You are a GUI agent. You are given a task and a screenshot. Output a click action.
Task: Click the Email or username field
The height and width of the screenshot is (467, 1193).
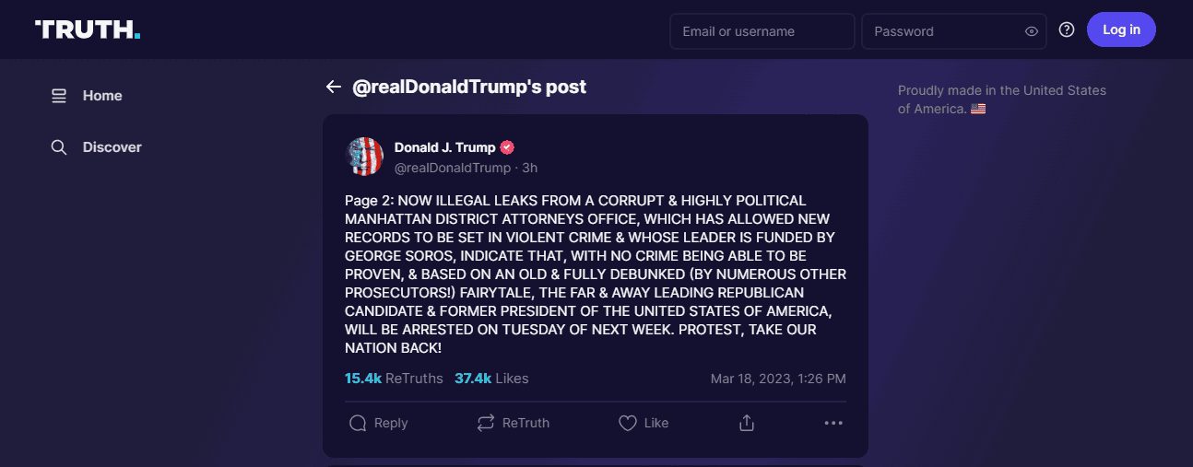(x=762, y=31)
